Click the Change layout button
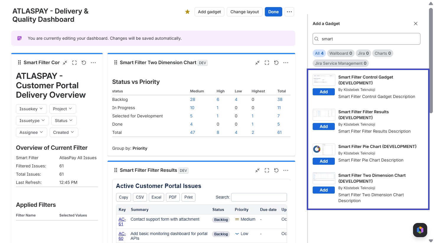 tap(244, 12)
